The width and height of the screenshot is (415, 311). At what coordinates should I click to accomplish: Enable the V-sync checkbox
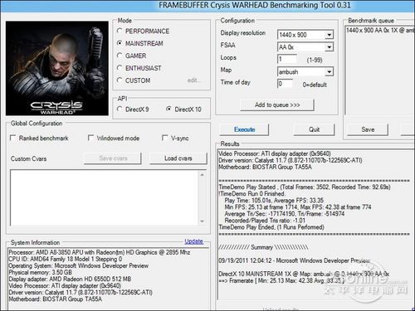click(164, 138)
